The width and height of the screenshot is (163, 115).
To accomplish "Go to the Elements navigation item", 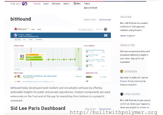I will 56,4.
